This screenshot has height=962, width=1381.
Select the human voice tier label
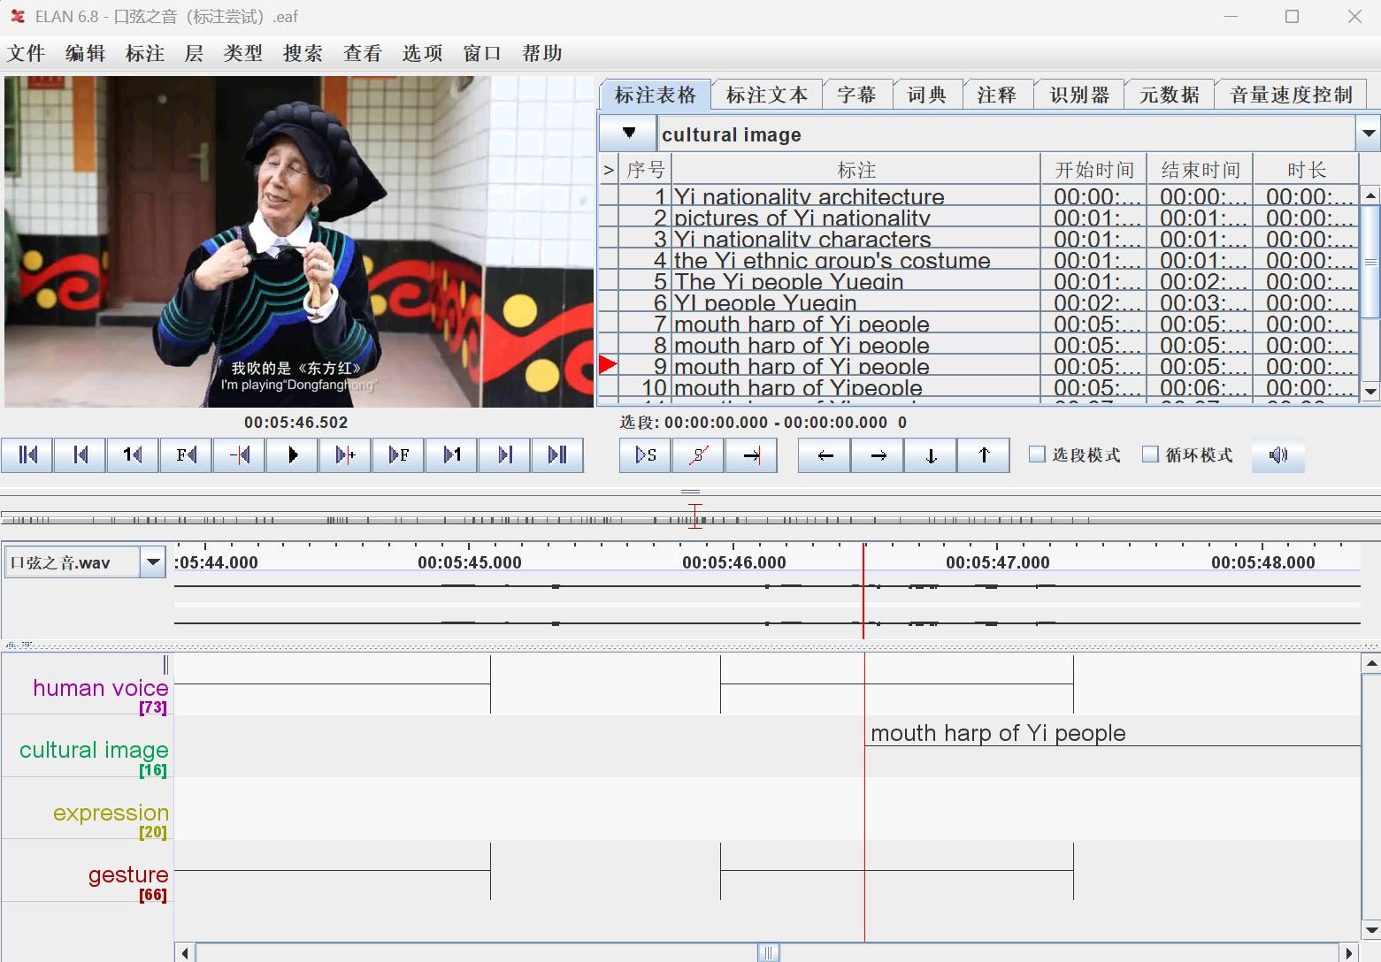click(100, 688)
